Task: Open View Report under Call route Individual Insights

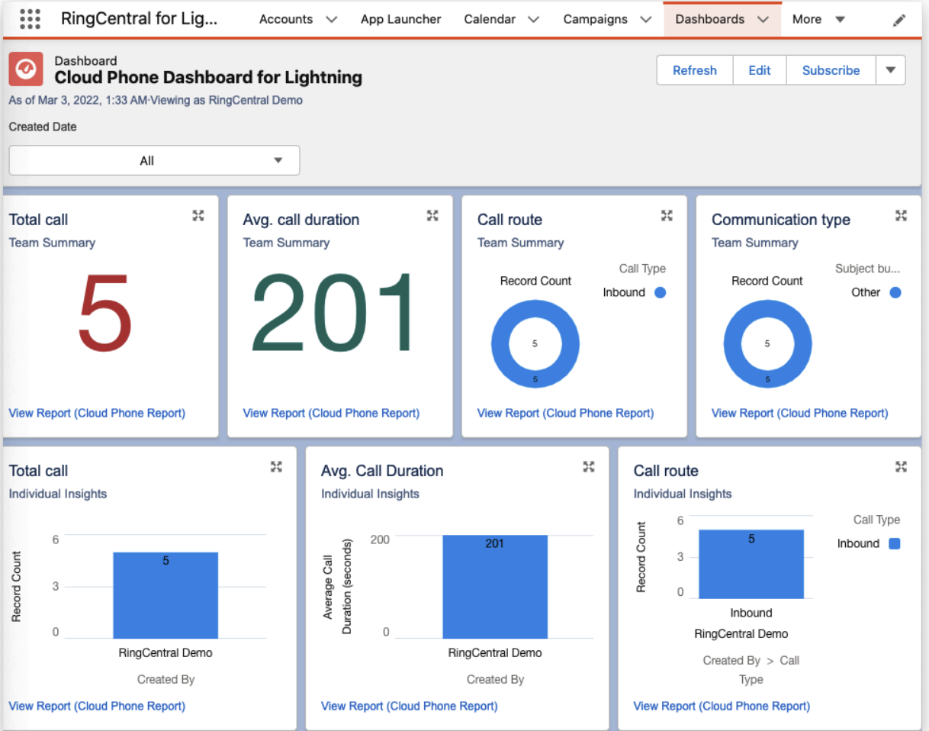Action: 722,706
